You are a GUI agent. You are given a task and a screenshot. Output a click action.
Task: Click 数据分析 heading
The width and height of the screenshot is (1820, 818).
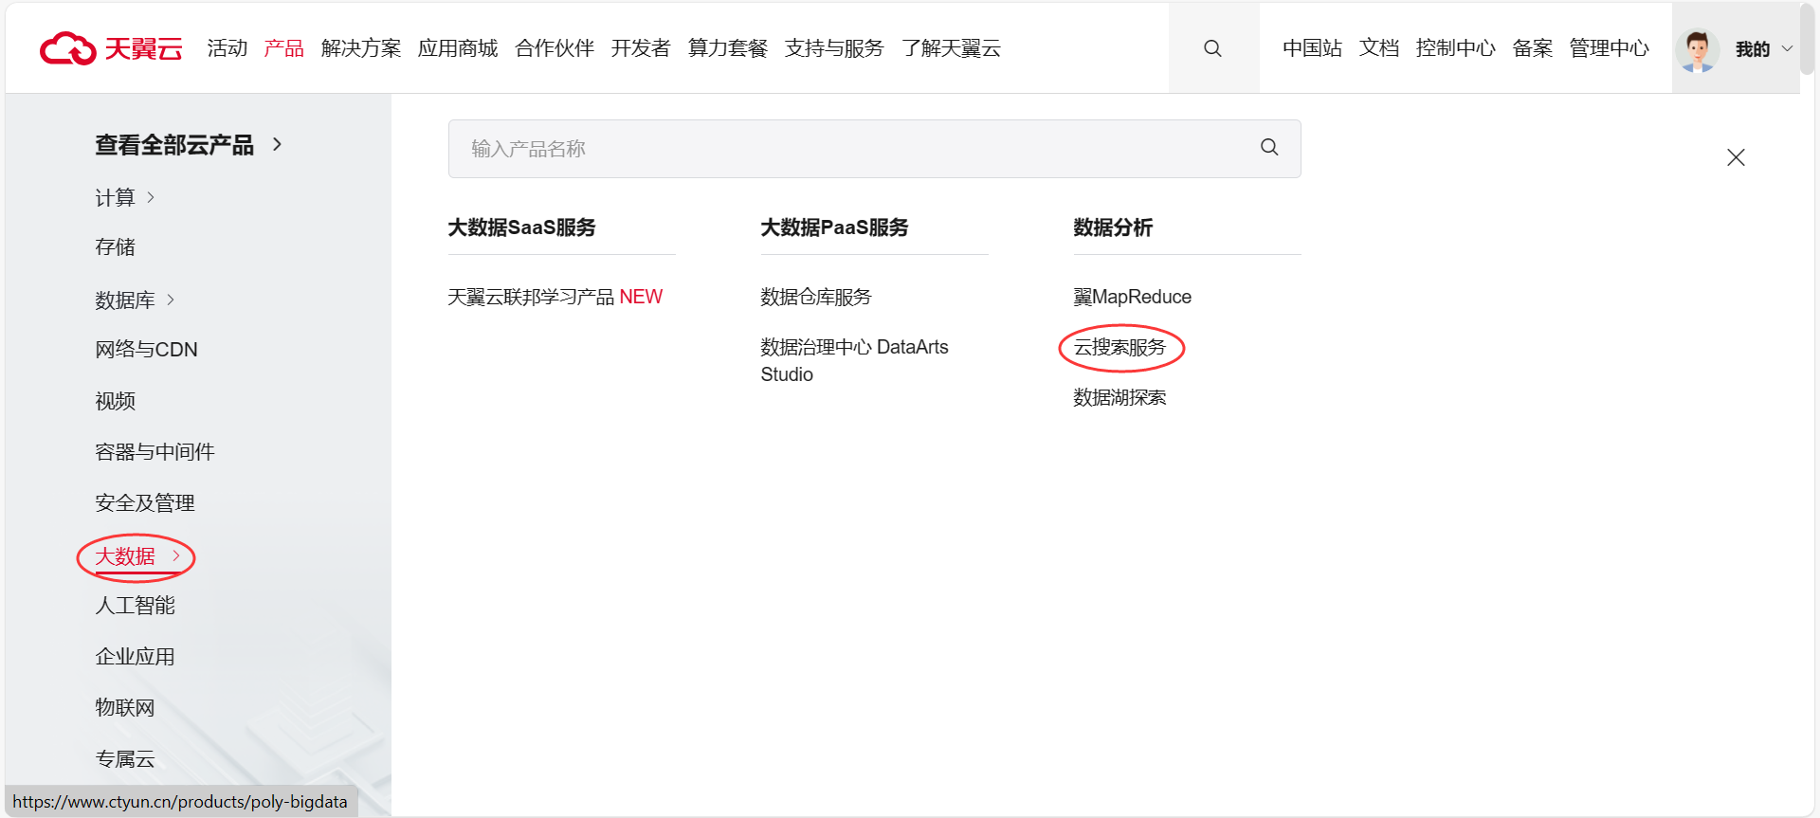(1113, 227)
